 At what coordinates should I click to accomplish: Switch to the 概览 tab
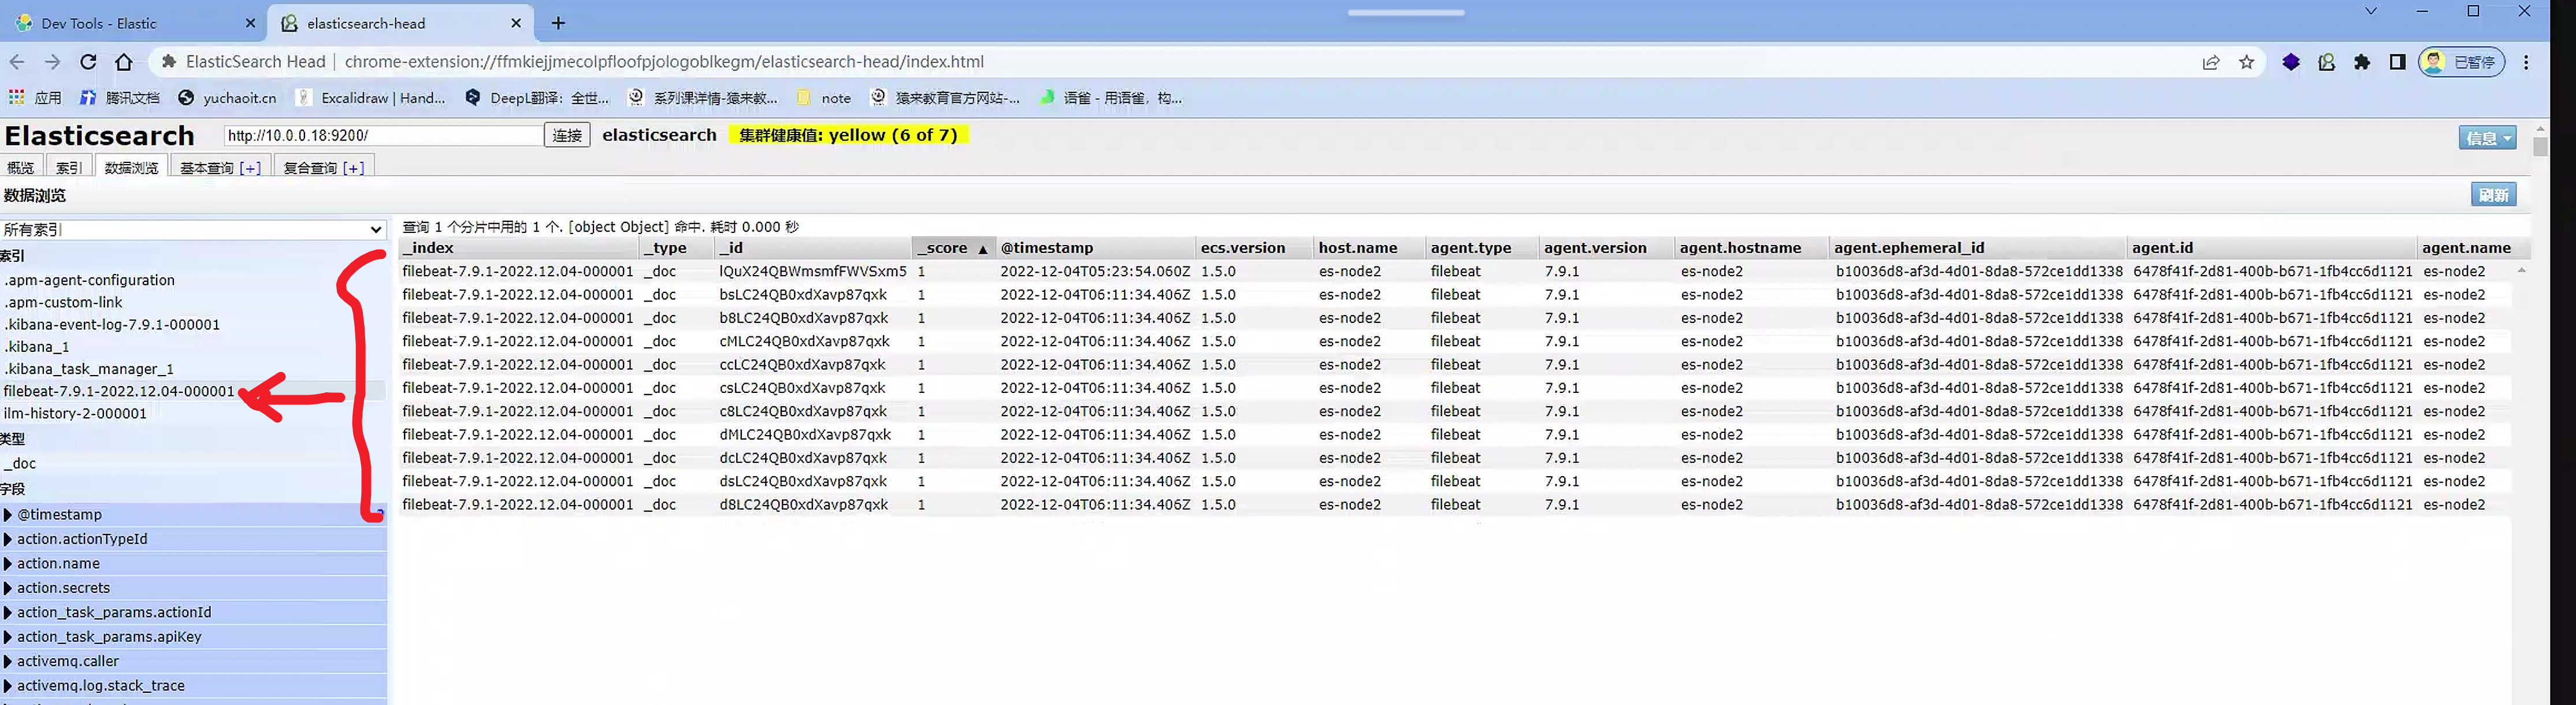20,167
